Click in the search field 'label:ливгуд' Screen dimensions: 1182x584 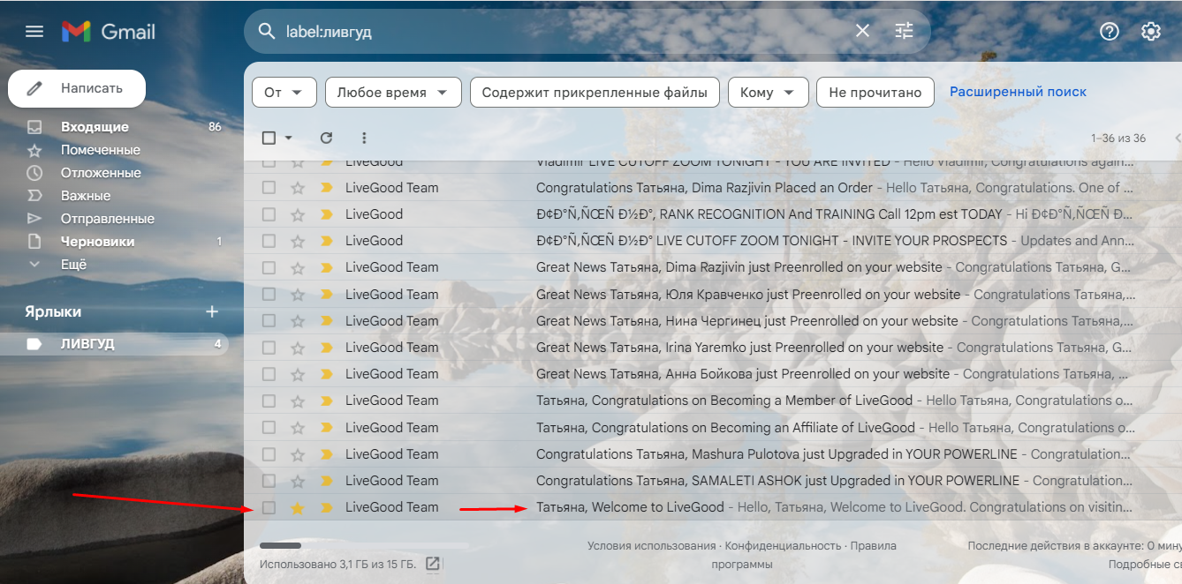coord(565,32)
